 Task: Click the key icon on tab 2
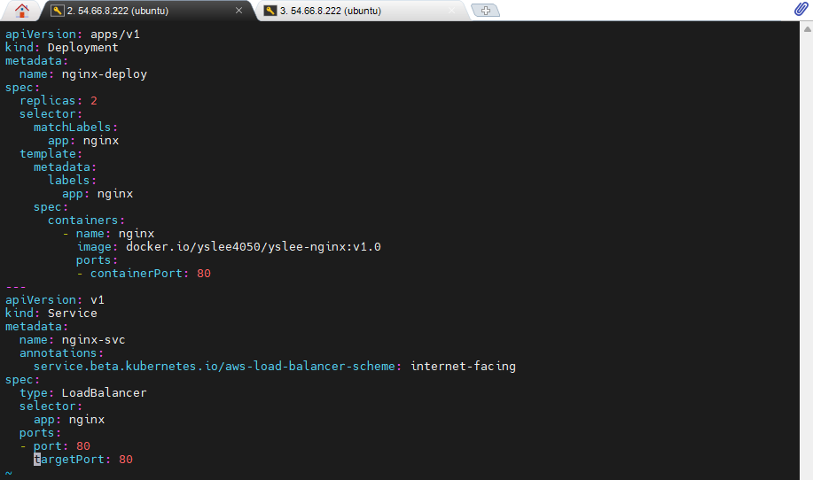(58, 11)
